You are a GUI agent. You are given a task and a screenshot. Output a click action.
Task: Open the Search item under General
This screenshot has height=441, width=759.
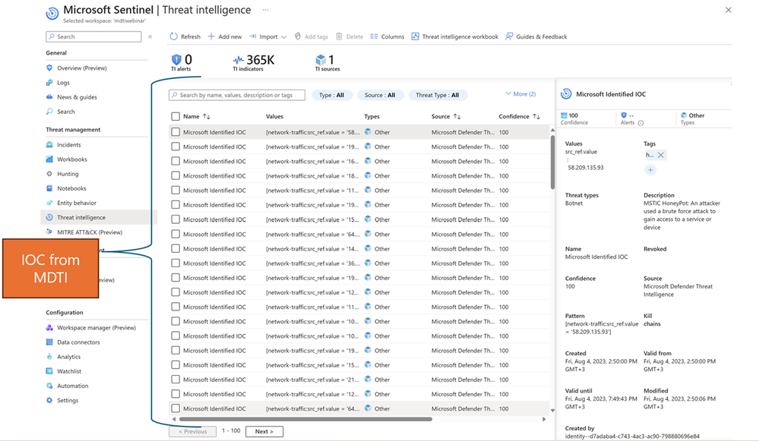[66, 112]
